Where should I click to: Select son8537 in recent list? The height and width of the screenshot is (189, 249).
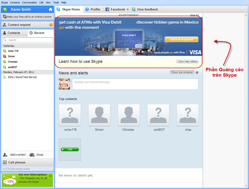tap(27, 67)
